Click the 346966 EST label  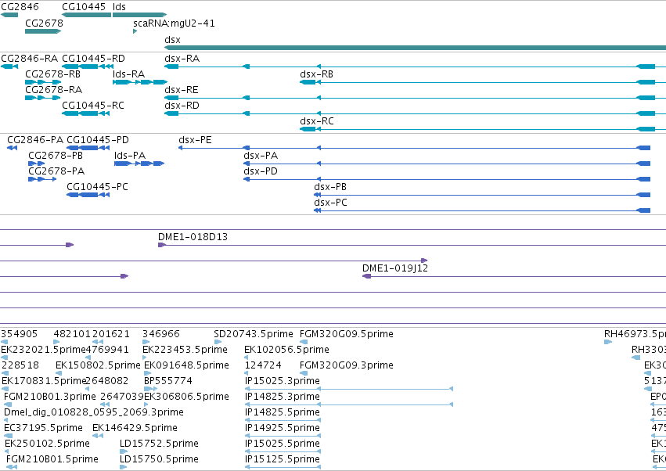[x=161, y=334]
